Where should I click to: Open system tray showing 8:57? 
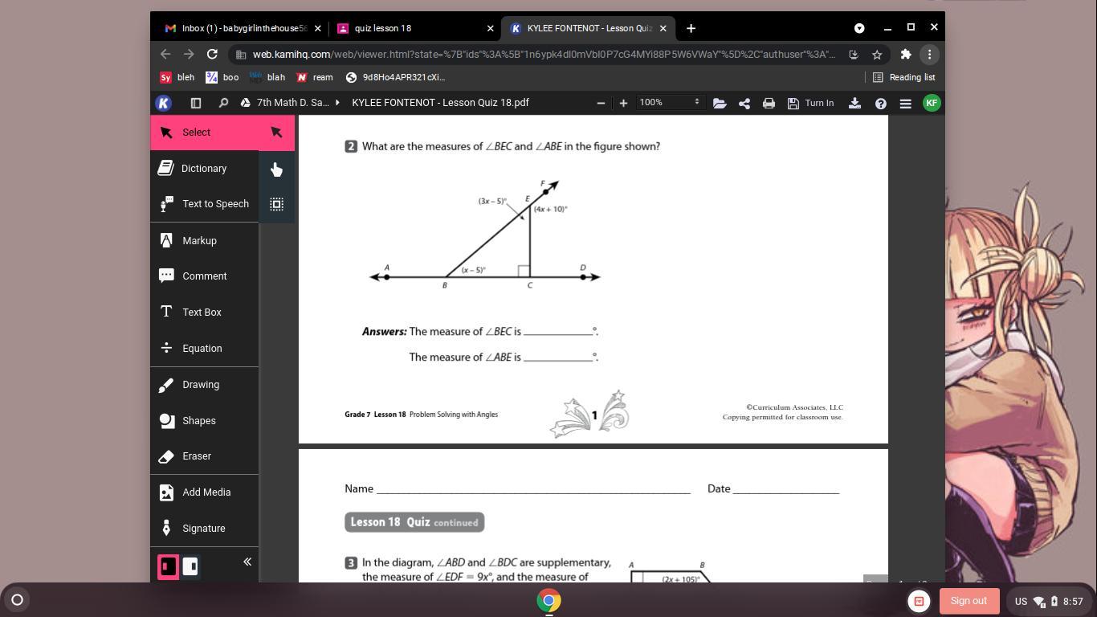point(1050,601)
